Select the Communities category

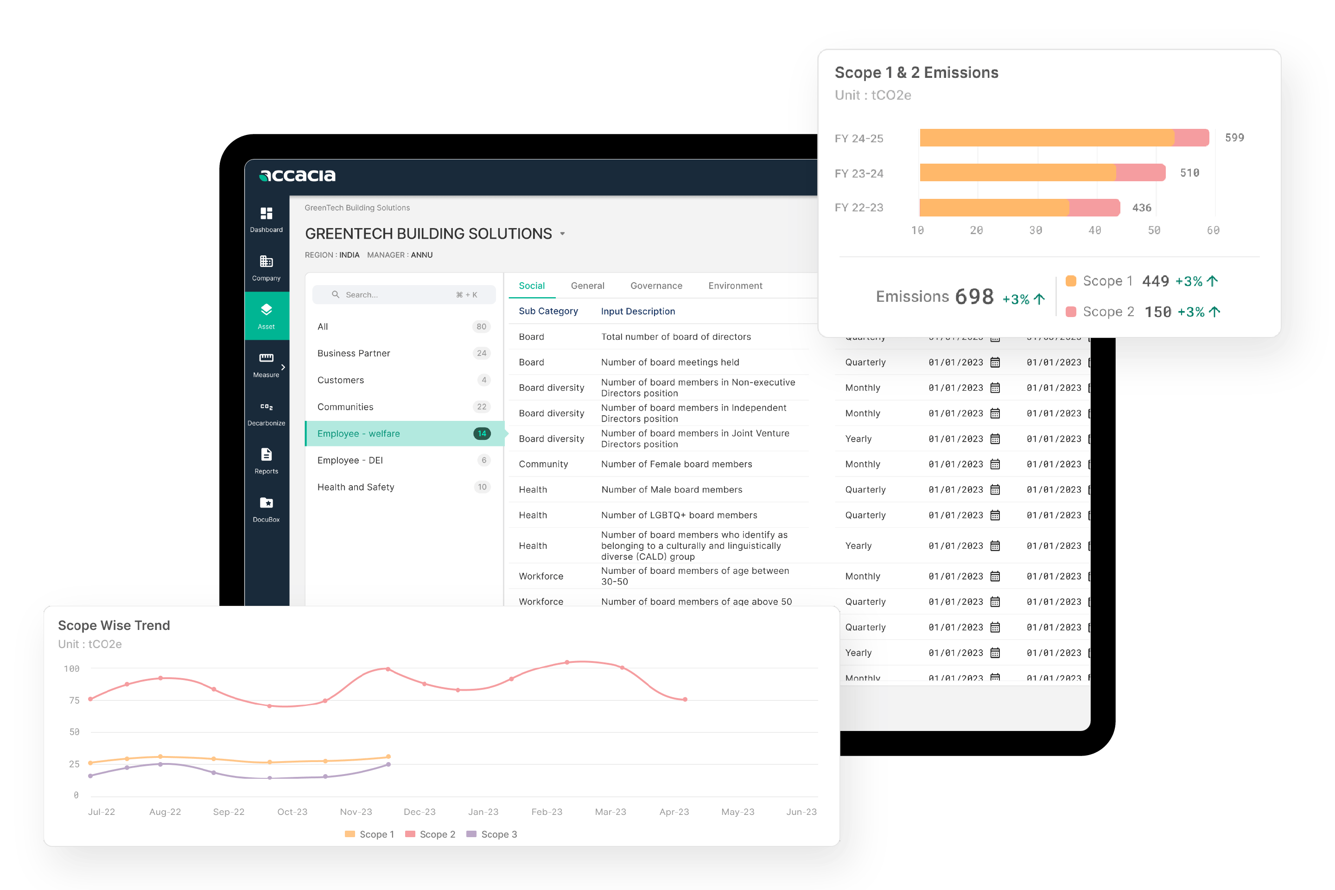click(404, 407)
